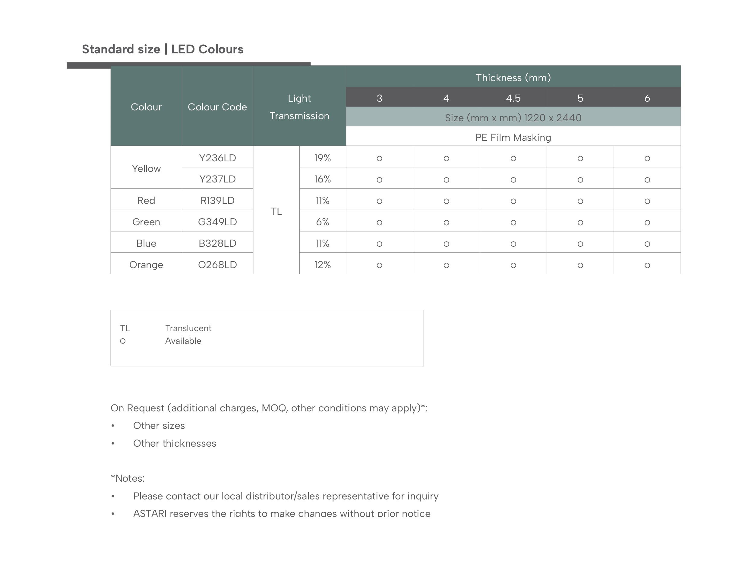Click 'Translucent' in the legend
Viewport: 748px width, 564px height.
(x=188, y=328)
